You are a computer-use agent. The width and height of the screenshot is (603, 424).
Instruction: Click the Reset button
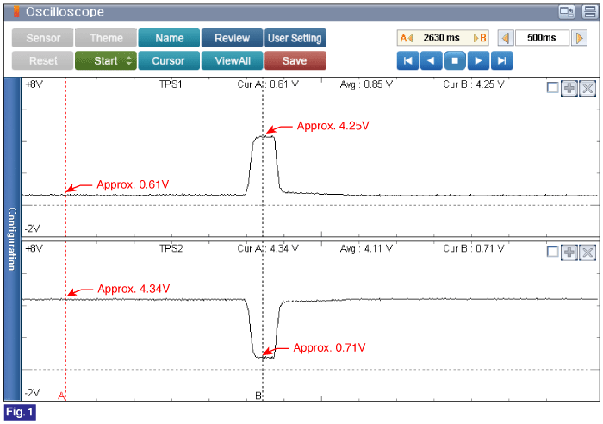(43, 61)
